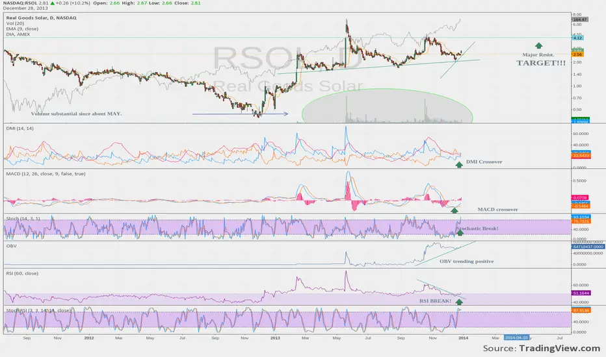
Task: Click the light-blue 4.12 price label
Action: [x=577, y=38]
